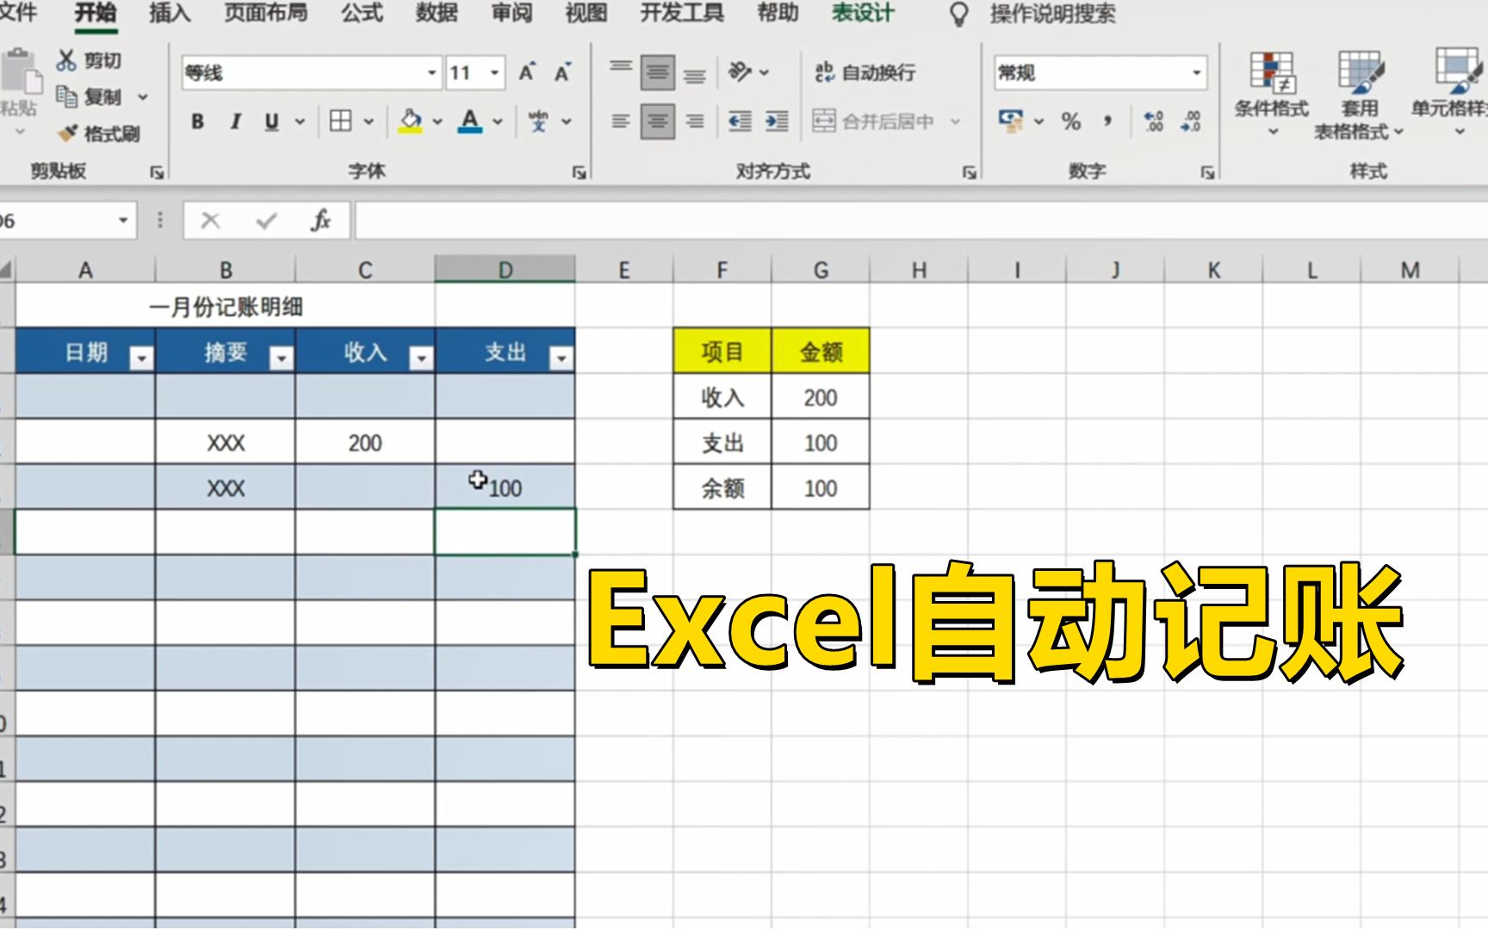Align text right
This screenshot has width=1488, height=930.
pyautogui.click(x=695, y=121)
